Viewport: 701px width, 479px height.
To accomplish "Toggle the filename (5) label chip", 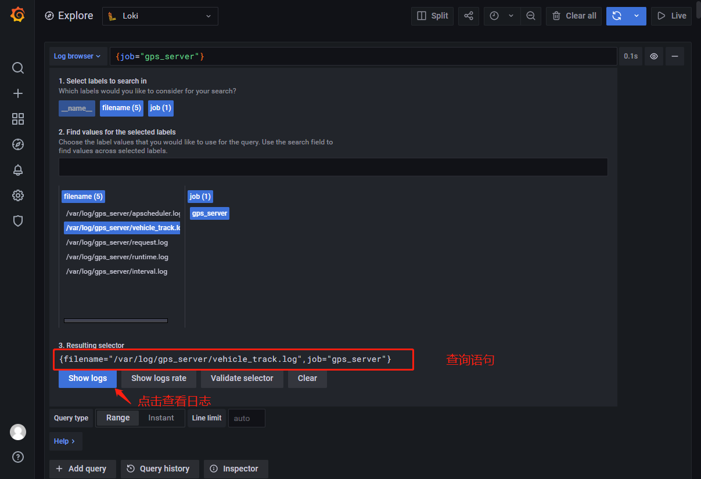I will click(x=121, y=108).
